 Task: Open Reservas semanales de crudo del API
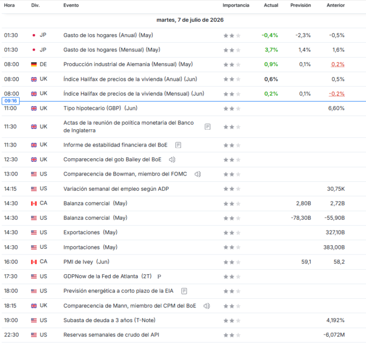pyautogui.click(x=111, y=335)
